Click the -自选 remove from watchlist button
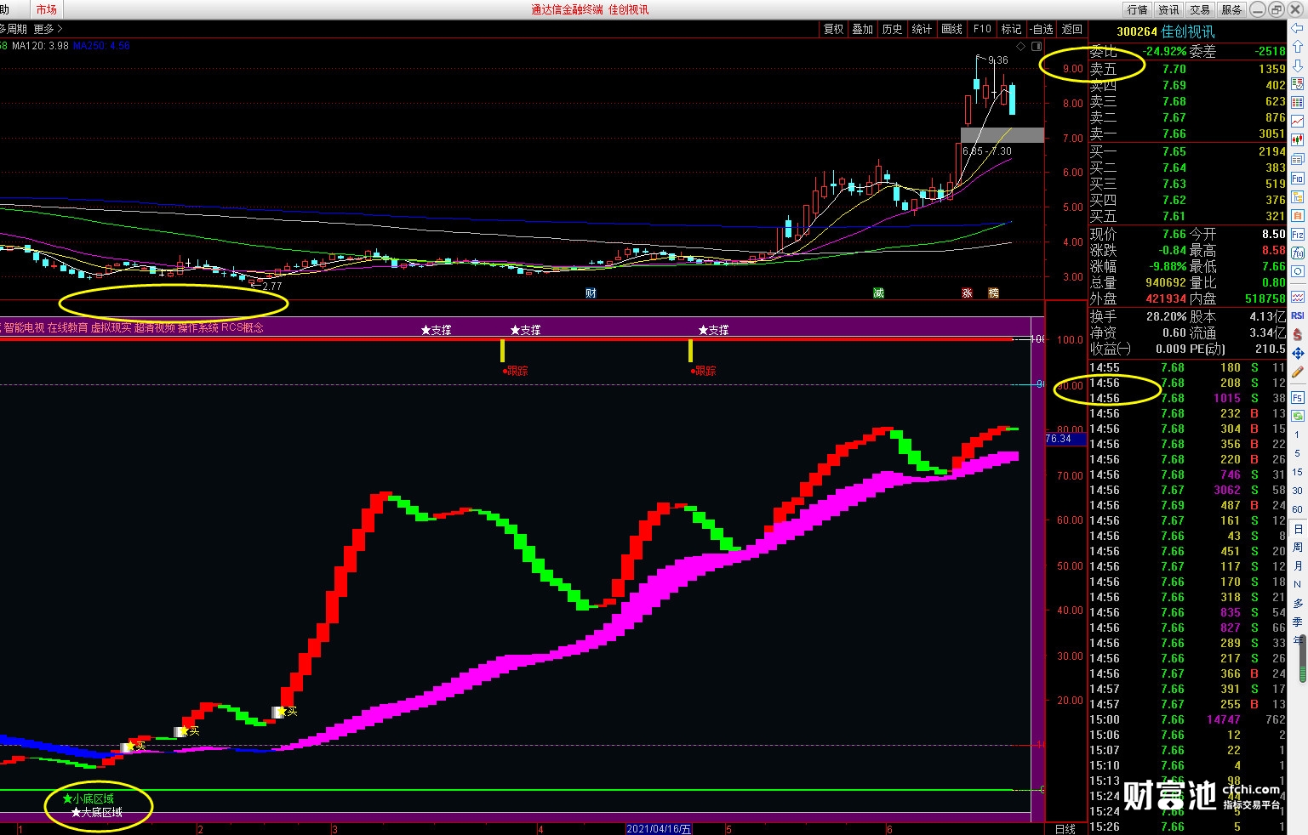 click(x=1042, y=29)
